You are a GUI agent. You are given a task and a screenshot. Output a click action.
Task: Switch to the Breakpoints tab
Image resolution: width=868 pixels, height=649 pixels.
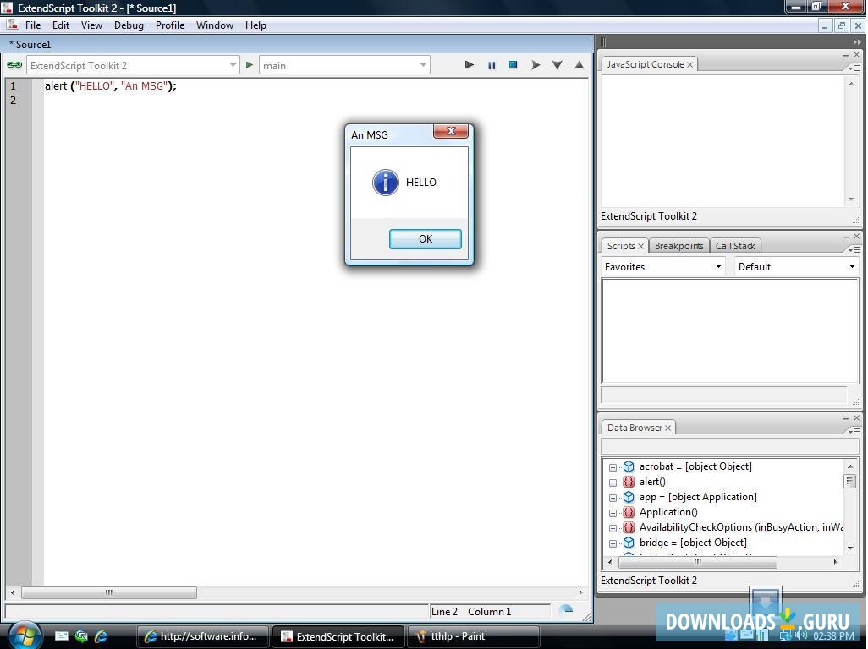click(x=678, y=246)
